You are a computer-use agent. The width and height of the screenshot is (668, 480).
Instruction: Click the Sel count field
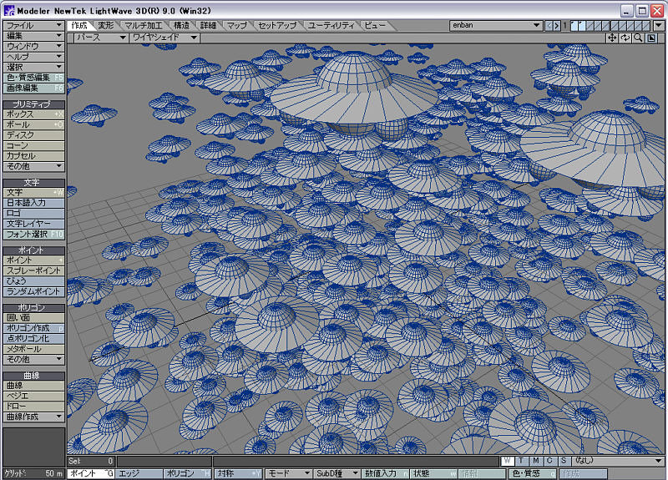90,461
